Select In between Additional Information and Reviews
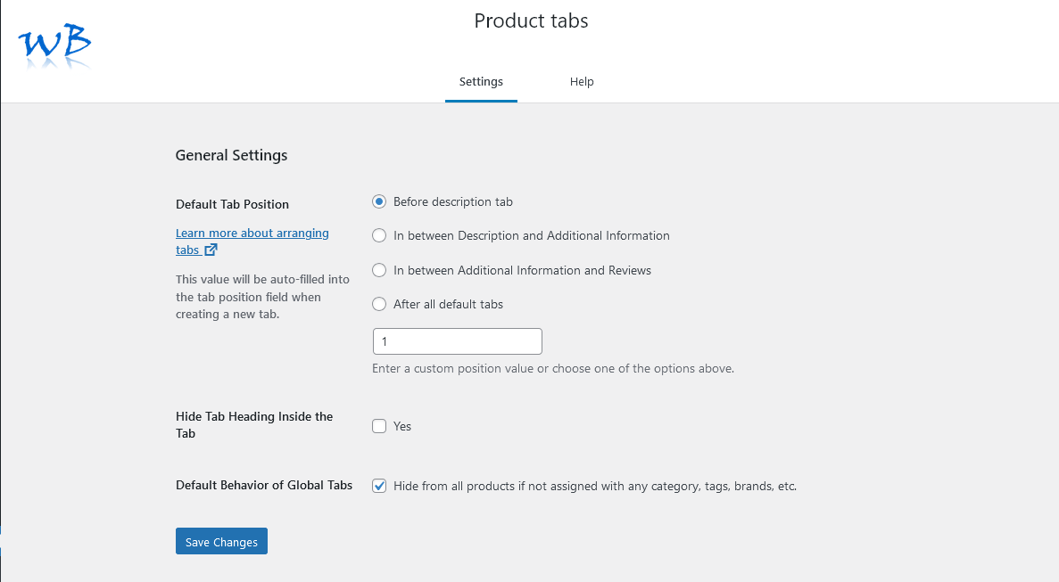Viewport: 1059px width, 582px height. click(x=379, y=270)
